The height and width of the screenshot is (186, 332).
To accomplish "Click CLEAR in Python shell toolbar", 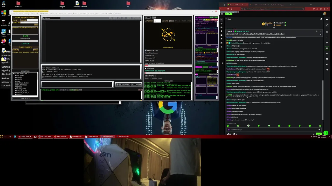I will click(x=80, y=90).
